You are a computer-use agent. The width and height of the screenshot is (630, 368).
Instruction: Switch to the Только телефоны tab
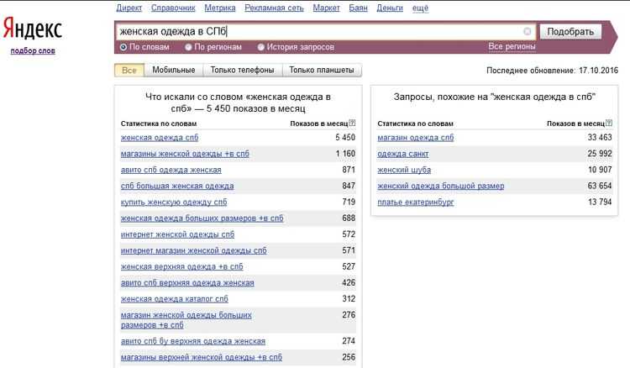click(242, 70)
